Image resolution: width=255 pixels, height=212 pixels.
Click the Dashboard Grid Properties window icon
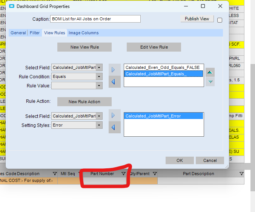pos(12,6)
